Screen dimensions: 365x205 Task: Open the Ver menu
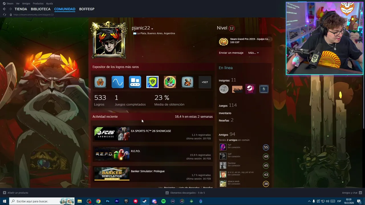tap(18, 3)
